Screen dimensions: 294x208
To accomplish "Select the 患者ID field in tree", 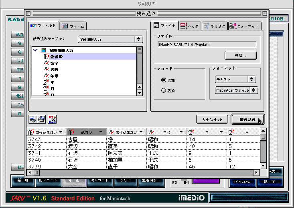I will [57, 57].
